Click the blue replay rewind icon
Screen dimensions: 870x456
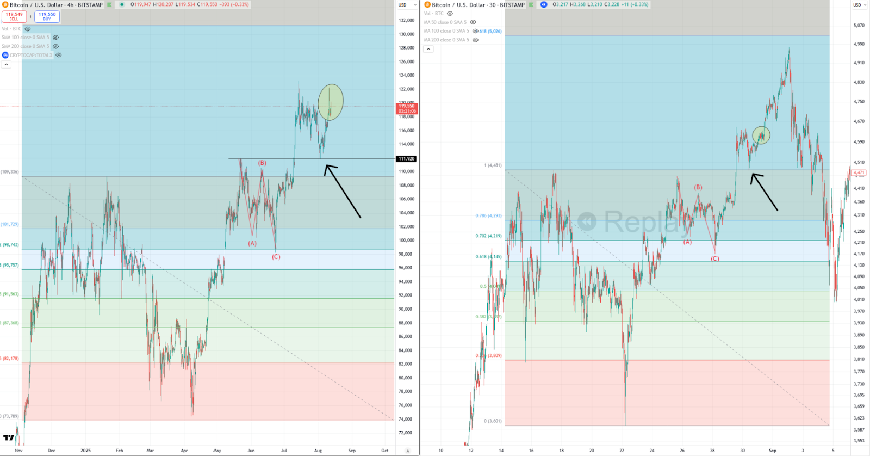[x=544, y=5]
